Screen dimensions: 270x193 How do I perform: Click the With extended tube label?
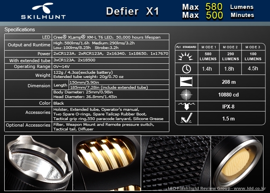pos(30,61)
